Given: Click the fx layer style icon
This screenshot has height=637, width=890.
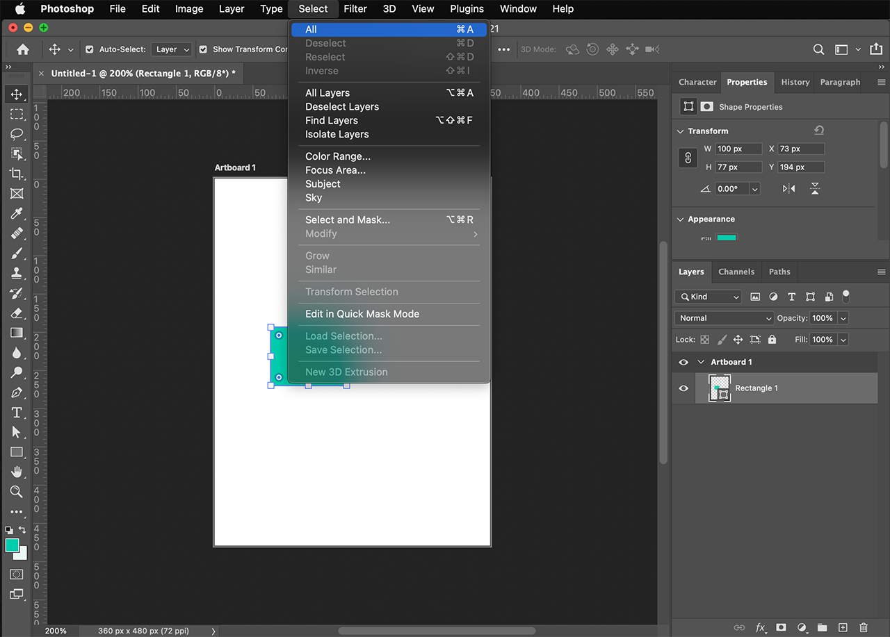Looking at the screenshot, I should [761, 627].
